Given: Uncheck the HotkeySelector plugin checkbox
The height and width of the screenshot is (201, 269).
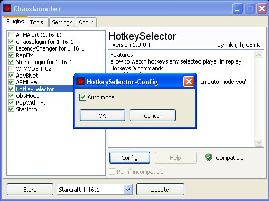Looking at the screenshot, I should pyautogui.click(x=11, y=89).
